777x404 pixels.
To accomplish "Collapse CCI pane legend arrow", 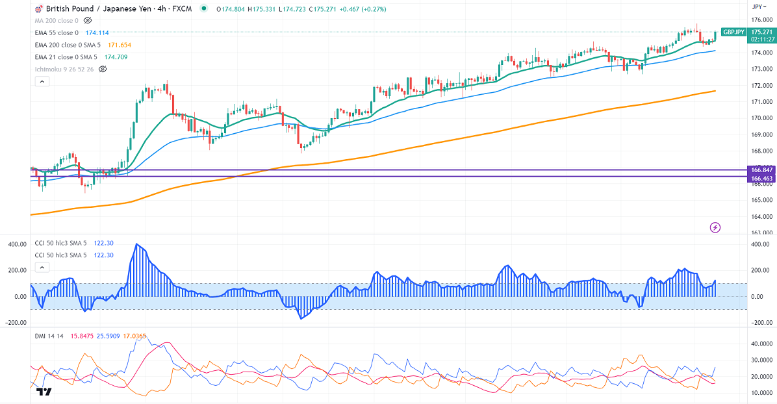I will click(42, 267).
